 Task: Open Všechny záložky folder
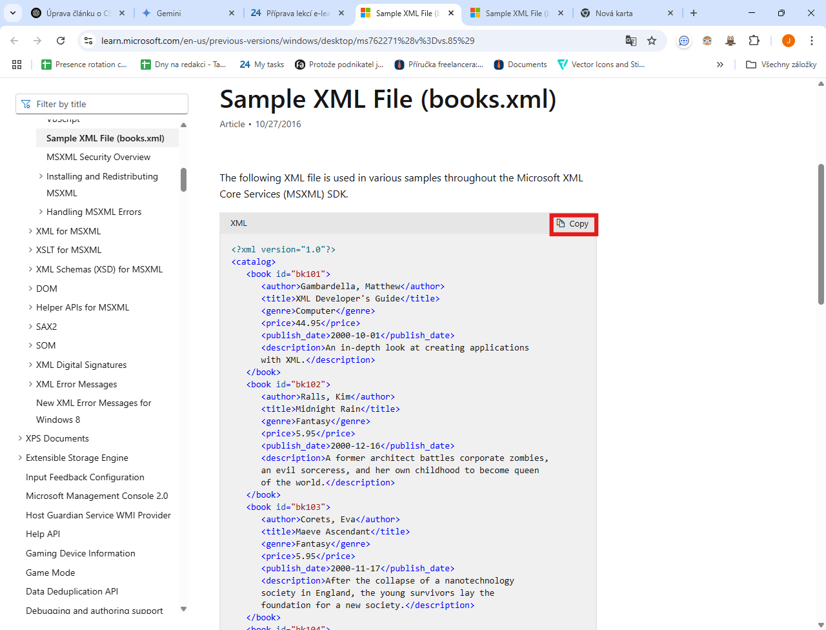pyautogui.click(x=781, y=65)
